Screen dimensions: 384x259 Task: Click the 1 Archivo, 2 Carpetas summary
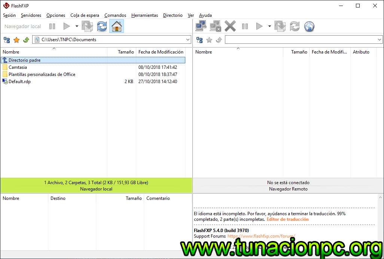click(x=96, y=183)
